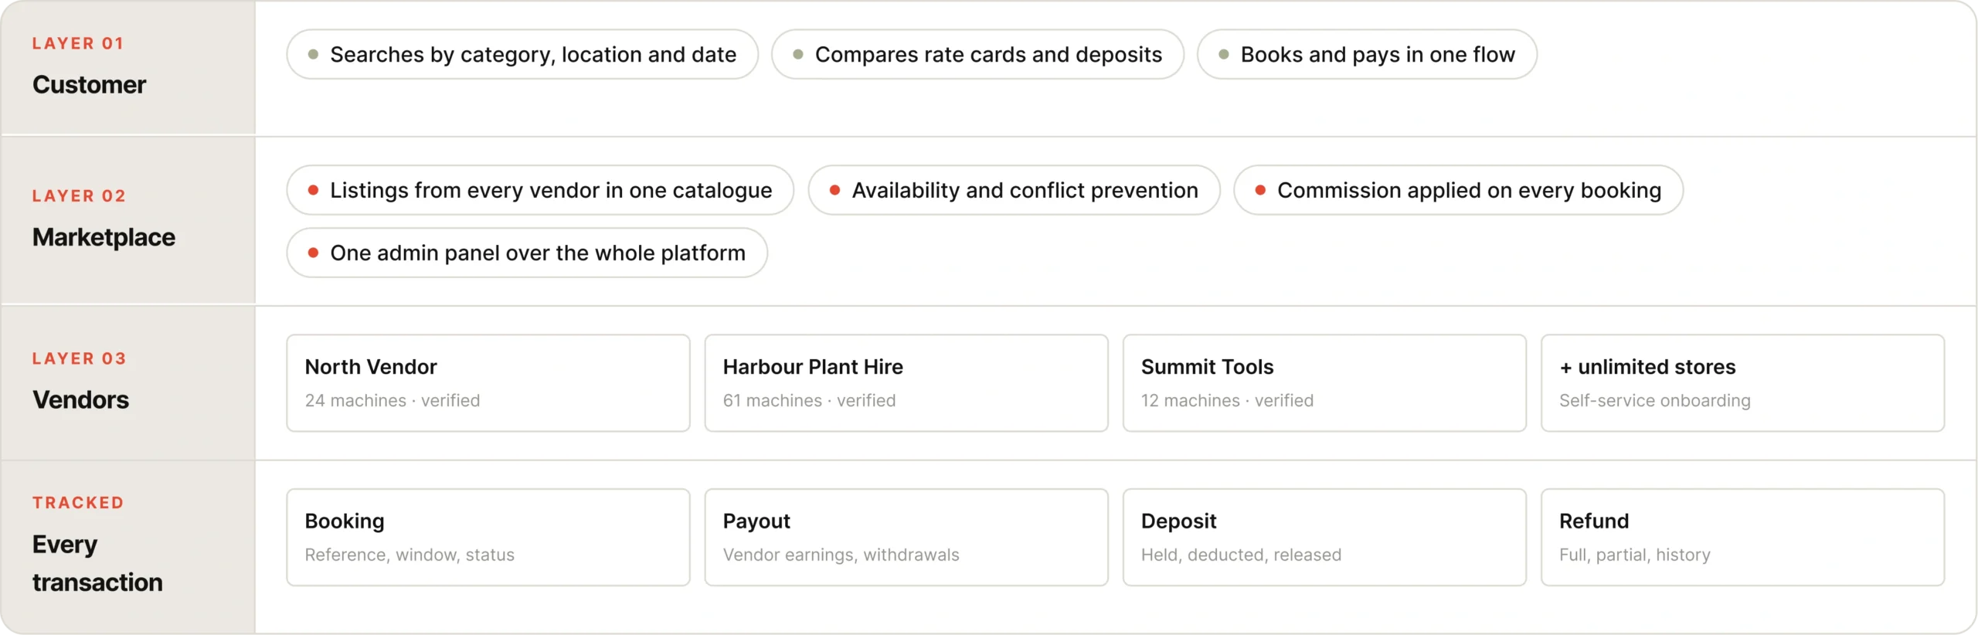Click the red dot beside 'Commission applied'

(1260, 190)
